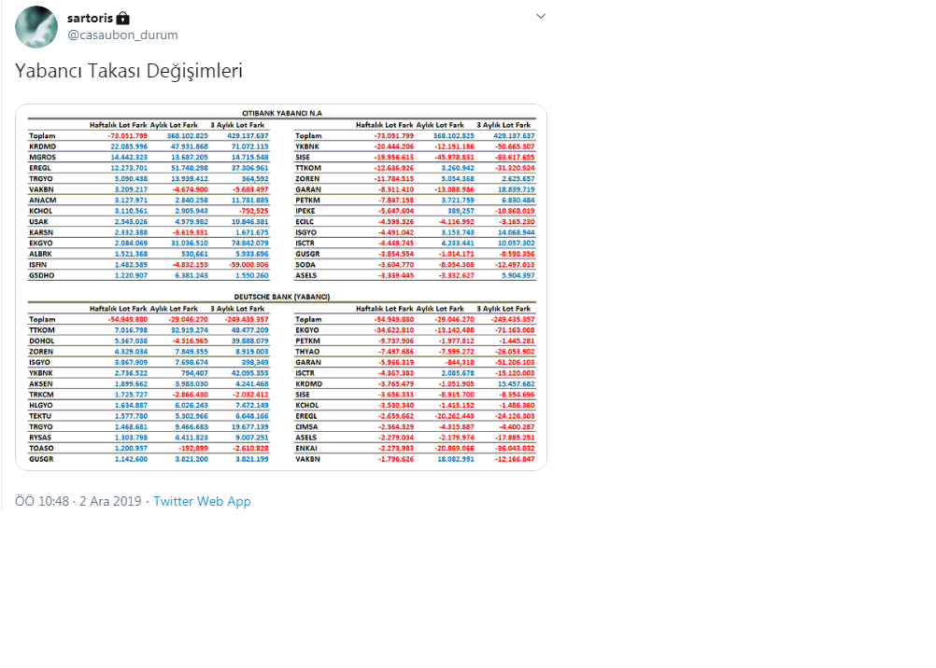Click the value 22.085.996 in KRDMD row
Viewport: 936px width, 668px height.
(x=129, y=146)
